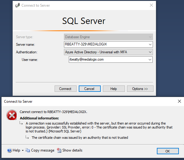Open the disabled Server type dropdown
Screen dimensions: 184x160
pos(150,37)
